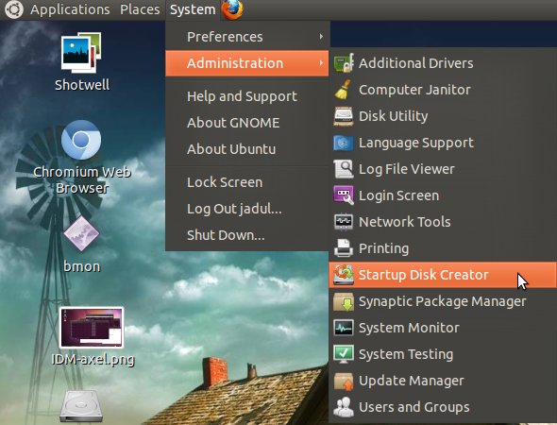Open the 'Login Screen' label

point(399,195)
